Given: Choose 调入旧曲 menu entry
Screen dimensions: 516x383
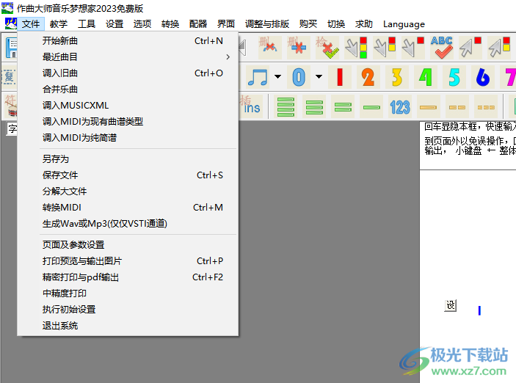Looking at the screenshot, I should click(x=128, y=73).
